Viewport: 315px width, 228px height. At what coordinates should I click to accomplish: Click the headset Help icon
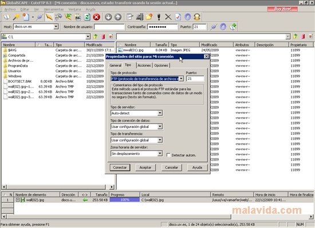(x=197, y=17)
